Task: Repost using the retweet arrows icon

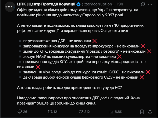Action: tap(48, 112)
